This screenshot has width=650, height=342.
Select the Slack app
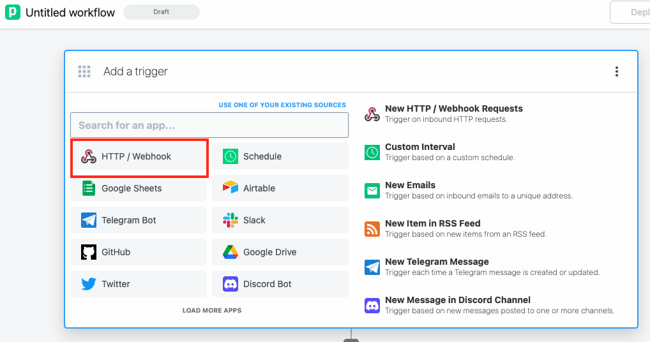coord(280,220)
